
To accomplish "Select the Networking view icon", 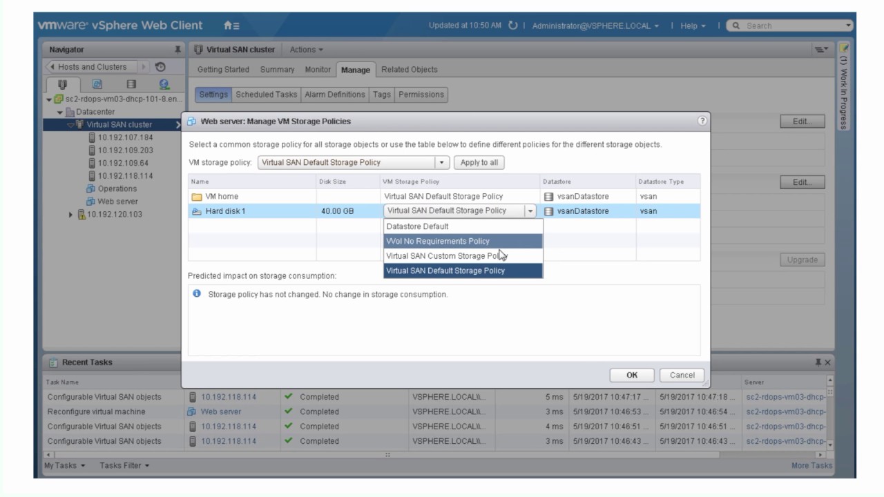I will 164,84.
